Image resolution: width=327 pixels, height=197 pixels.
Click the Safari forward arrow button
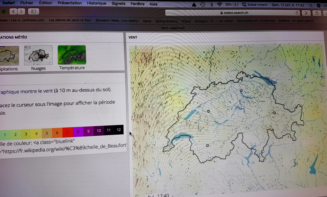pos(21,11)
